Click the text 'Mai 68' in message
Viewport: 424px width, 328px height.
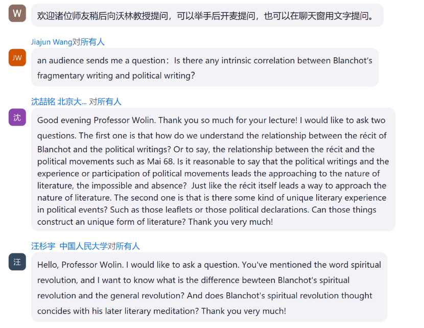[160, 161]
